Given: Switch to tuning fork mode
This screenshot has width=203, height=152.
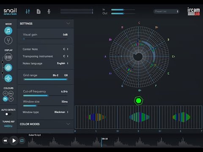Looking at the screenshot, I should [8, 40].
